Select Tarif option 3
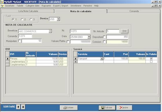This screenshot has width=162, height=112. (31, 19)
